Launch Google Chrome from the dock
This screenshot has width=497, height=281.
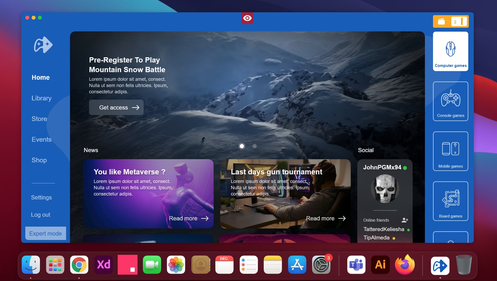click(79, 265)
